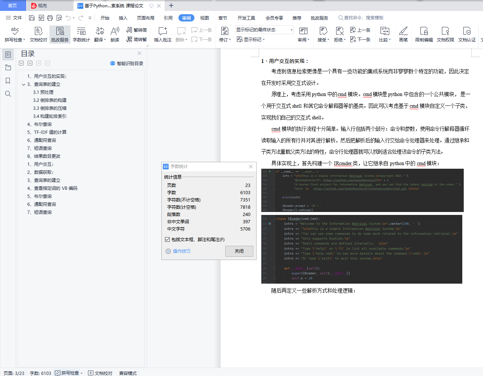Click 兼容模式 in the status bar

click(128, 373)
